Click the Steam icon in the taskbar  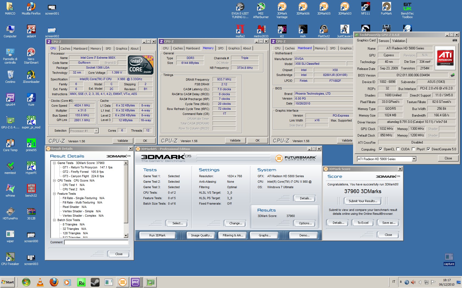pos(95,282)
